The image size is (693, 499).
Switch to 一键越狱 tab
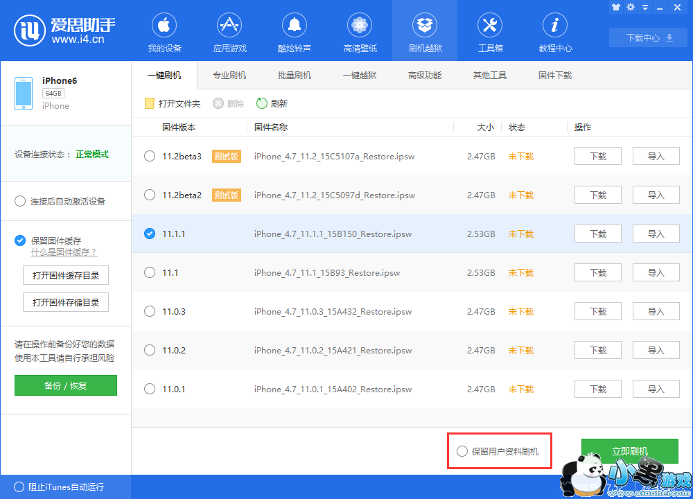[x=360, y=76]
